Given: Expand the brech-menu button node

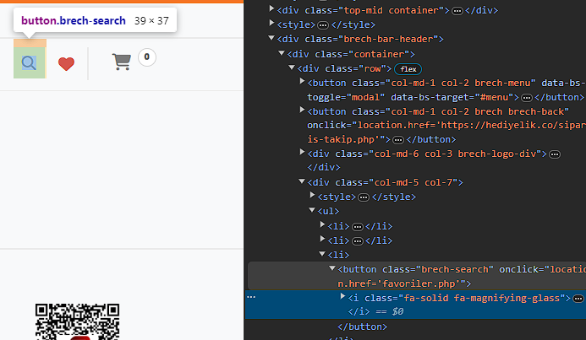Looking at the screenshot, I should (302, 81).
